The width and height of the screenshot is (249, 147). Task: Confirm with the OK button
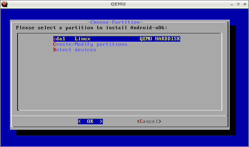(90, 122)
